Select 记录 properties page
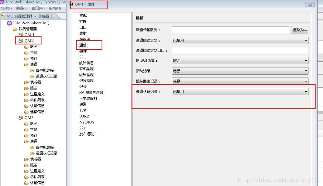 tap(83, 86)
